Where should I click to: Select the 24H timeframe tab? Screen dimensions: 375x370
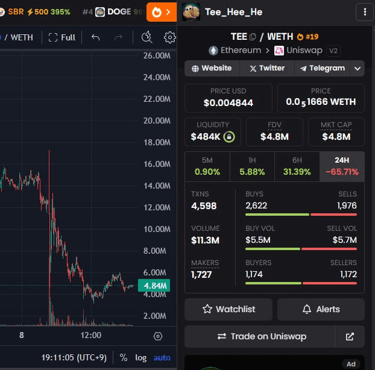click(x=342, y=166)
